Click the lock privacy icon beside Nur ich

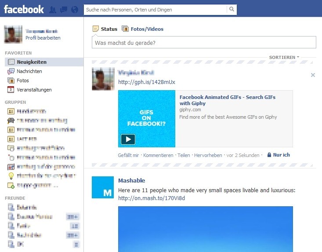269,155
